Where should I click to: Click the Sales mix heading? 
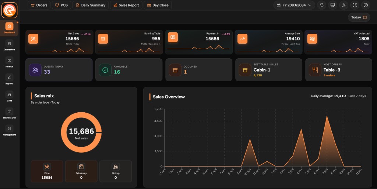point(44,96)
